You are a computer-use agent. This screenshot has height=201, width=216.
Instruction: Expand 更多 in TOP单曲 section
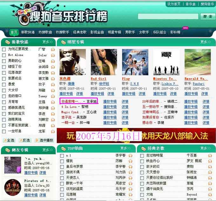click(125, 148)
